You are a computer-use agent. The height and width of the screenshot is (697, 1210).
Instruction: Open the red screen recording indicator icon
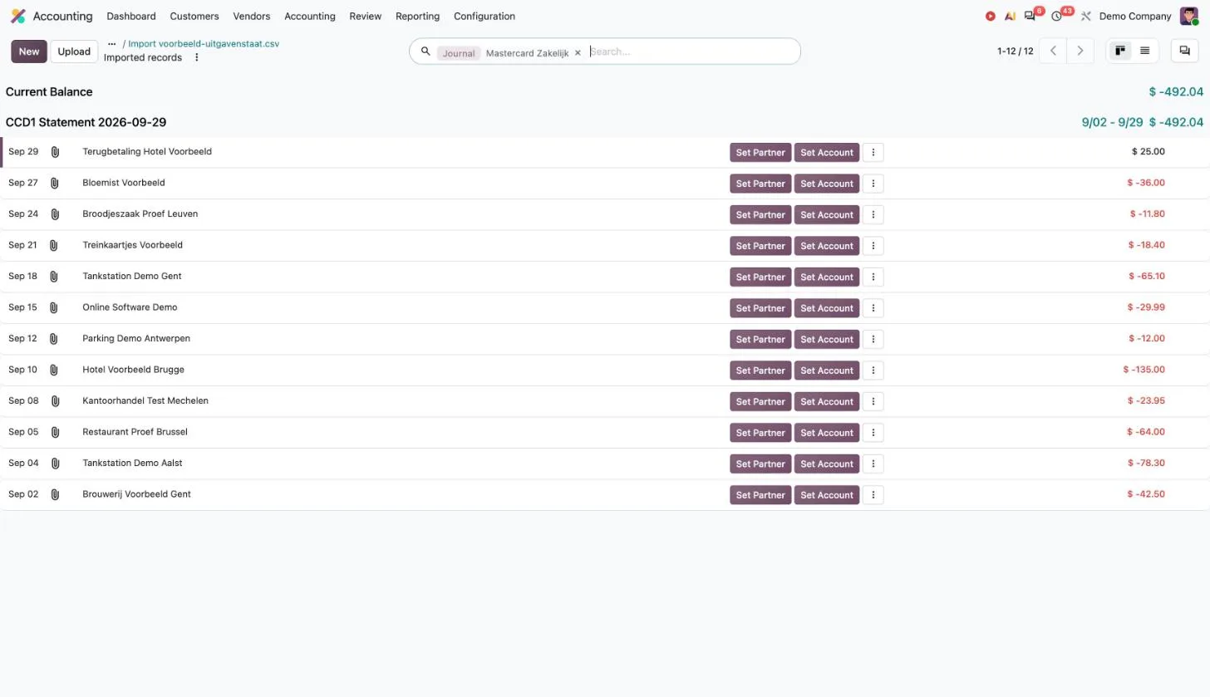pyautogui.click(x=991, y=16)
